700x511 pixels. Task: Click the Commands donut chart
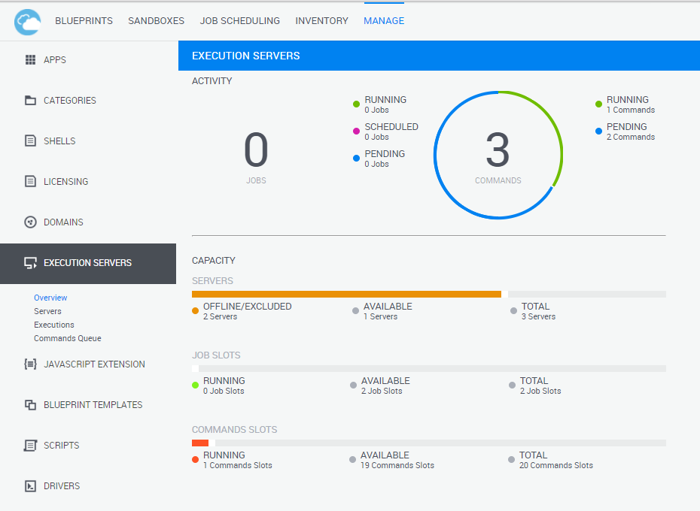point(498,156)
